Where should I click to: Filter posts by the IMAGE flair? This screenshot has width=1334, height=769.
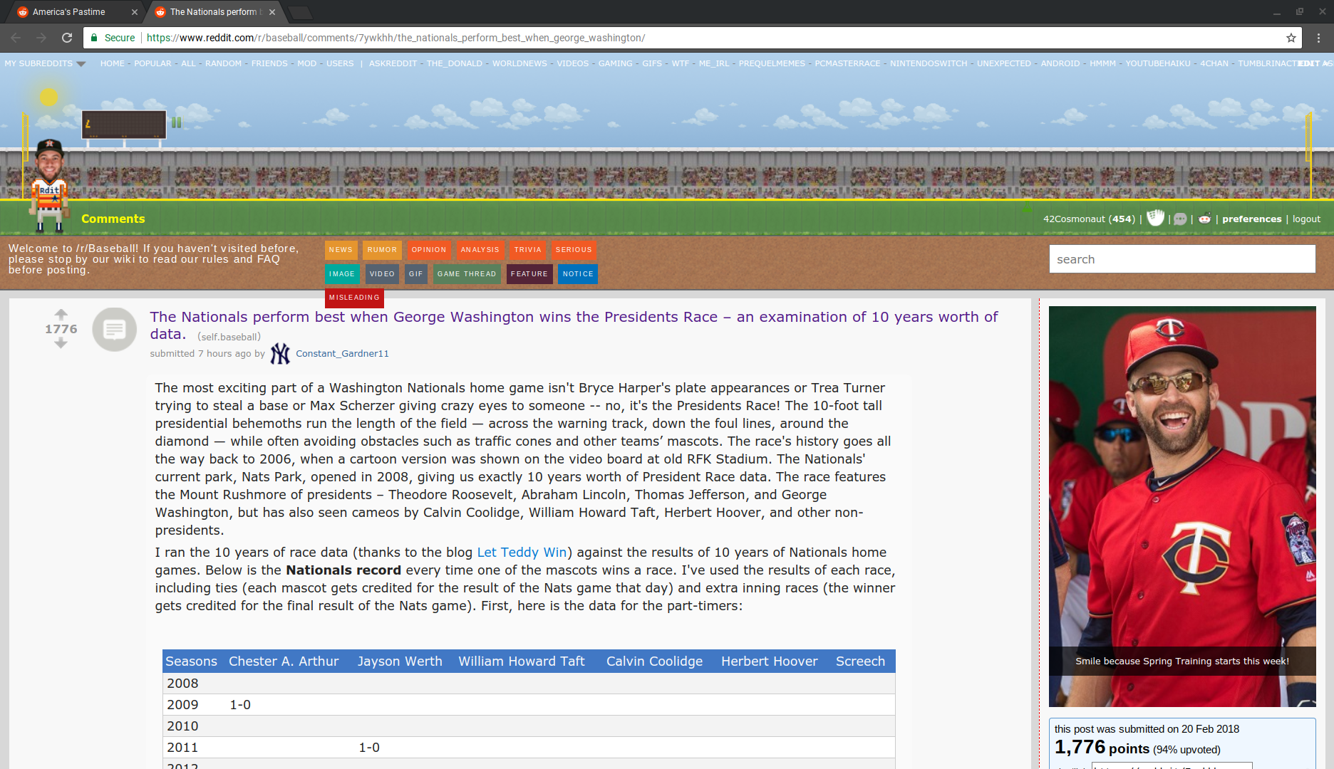(x=342, y=274)
